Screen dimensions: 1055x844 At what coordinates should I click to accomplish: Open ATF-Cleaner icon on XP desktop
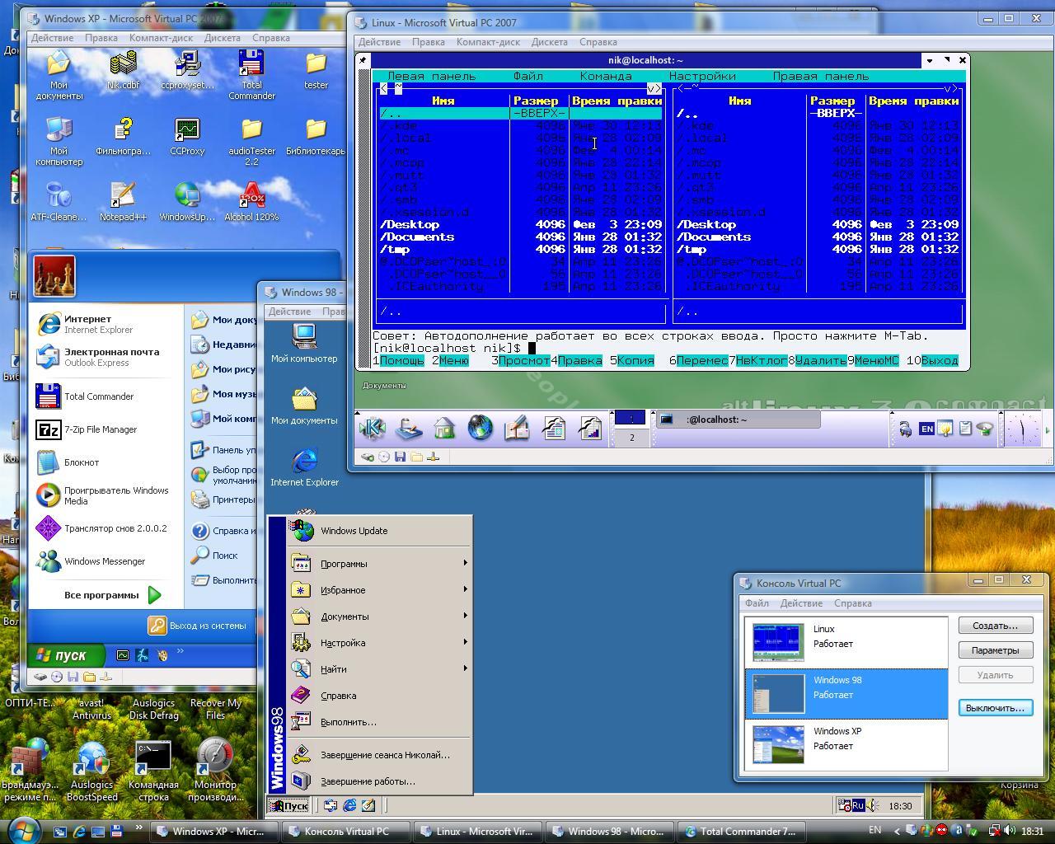59,203
